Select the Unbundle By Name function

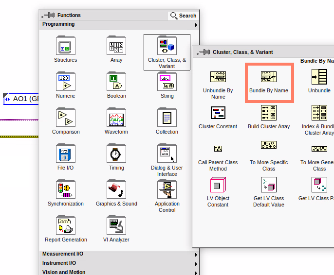(x=218, y=77)
